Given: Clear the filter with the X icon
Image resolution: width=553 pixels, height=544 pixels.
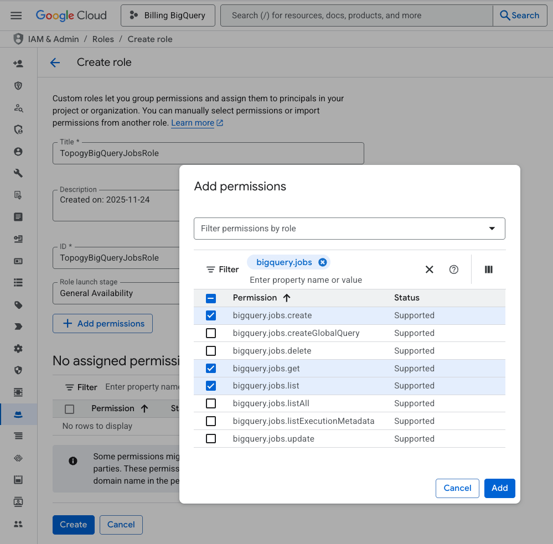Looking at the screenshot, I should [429, 270].
